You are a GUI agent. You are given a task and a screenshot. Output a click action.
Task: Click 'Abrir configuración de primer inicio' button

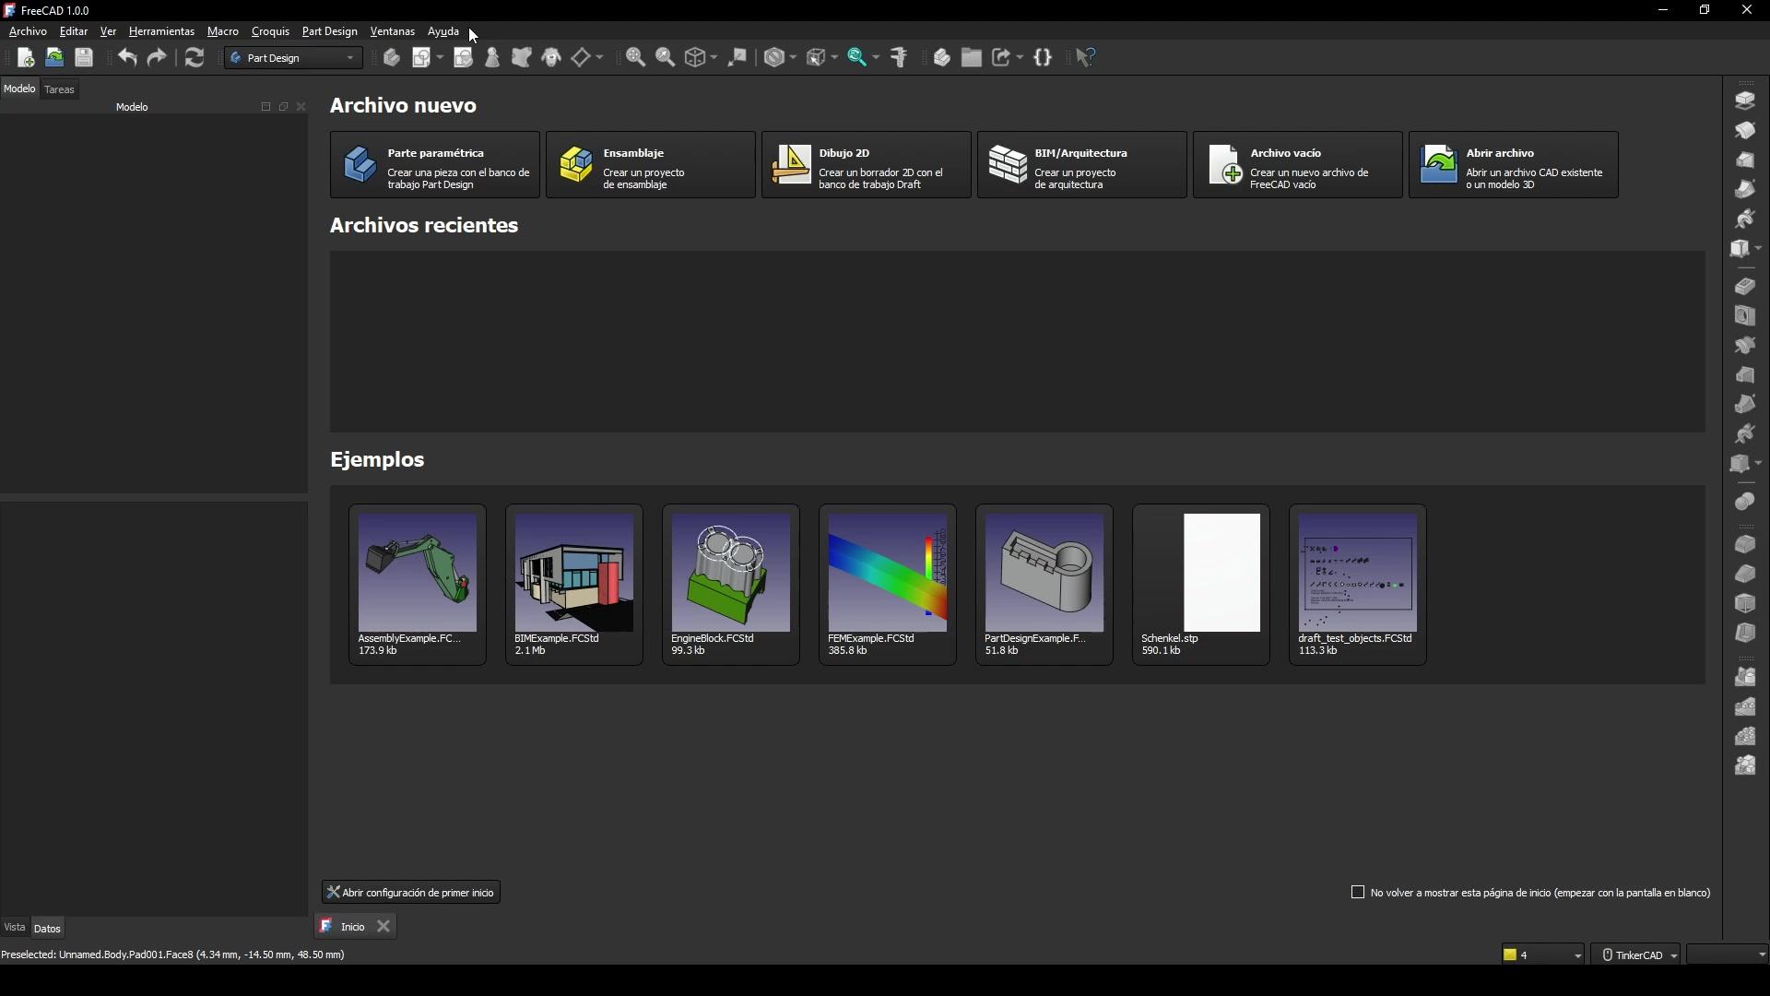pyautogui.click(x=411, y=893)
